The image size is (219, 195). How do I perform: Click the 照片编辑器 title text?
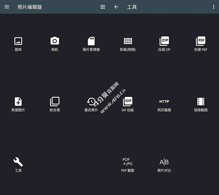[x=30, y=7]
